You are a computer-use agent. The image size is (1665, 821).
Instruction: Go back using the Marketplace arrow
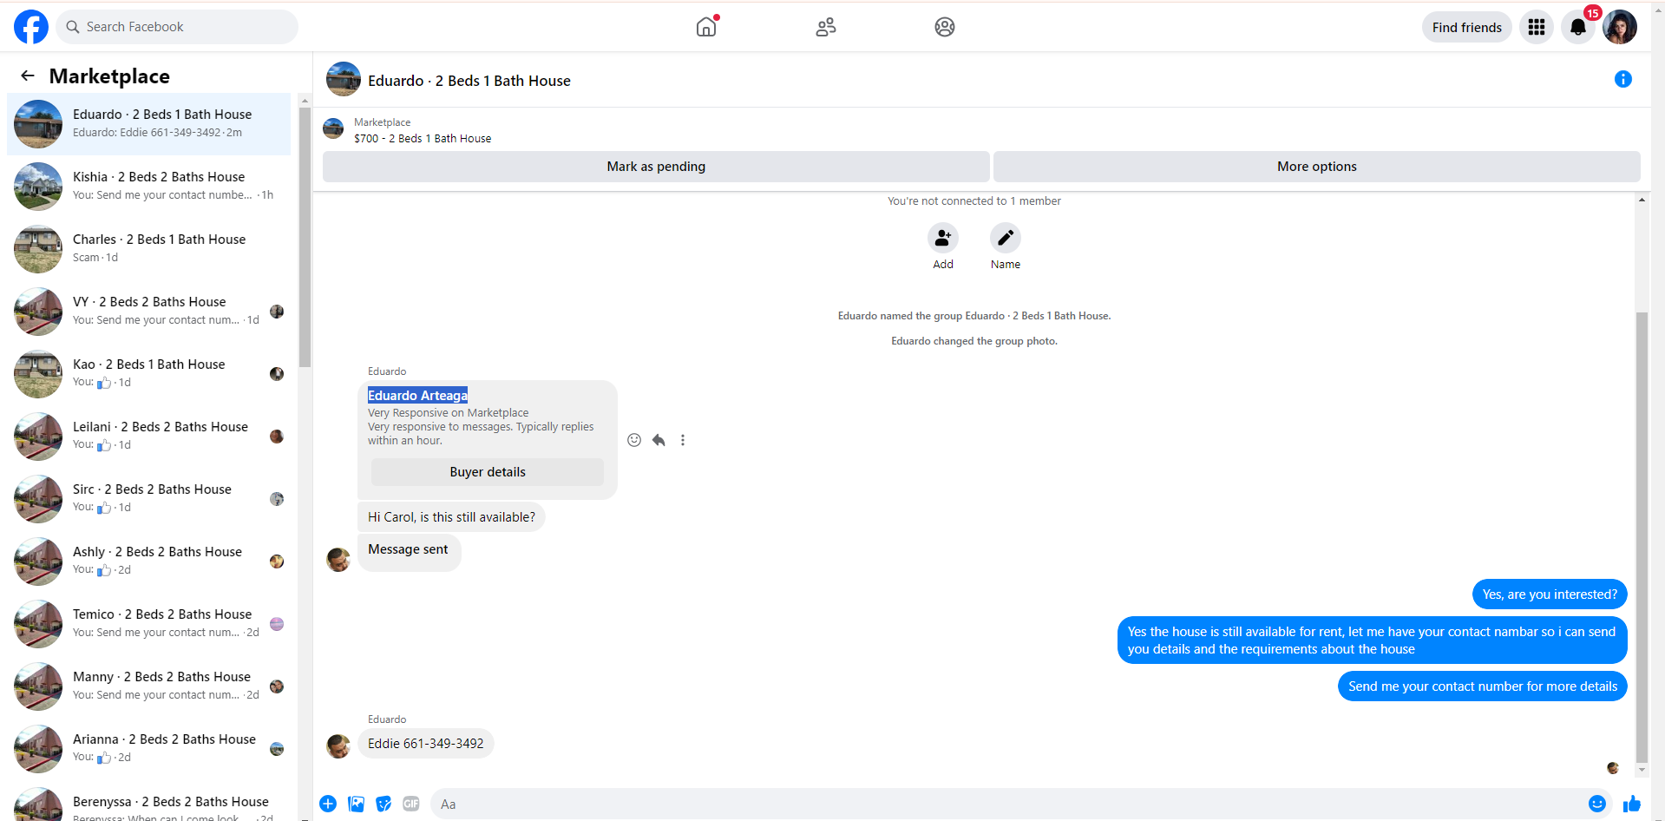pos(28,76)
